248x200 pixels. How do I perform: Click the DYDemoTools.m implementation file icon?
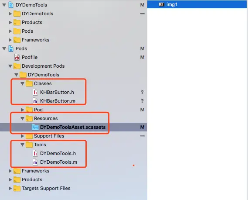tap(35, 162)
